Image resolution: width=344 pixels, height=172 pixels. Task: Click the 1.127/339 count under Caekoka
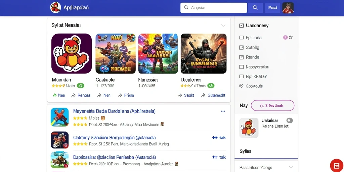(x=105, y=86)
